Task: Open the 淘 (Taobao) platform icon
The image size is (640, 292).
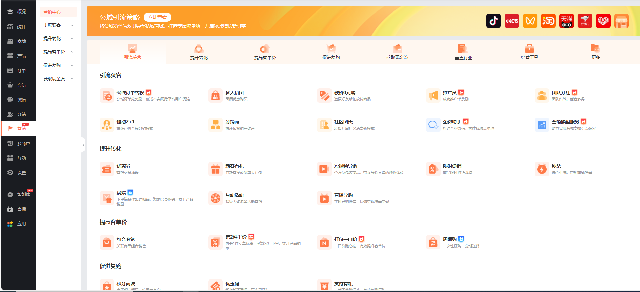Action: (548, 21)
